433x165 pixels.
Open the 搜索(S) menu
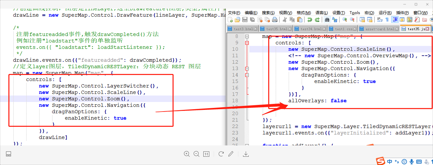[x=268, y=13]
